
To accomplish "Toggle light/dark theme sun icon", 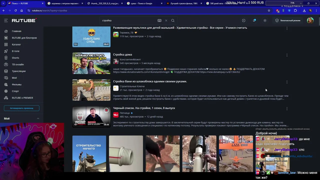I will click(265, 20).
